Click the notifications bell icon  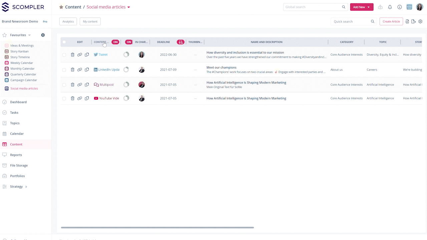coord(390,7)
